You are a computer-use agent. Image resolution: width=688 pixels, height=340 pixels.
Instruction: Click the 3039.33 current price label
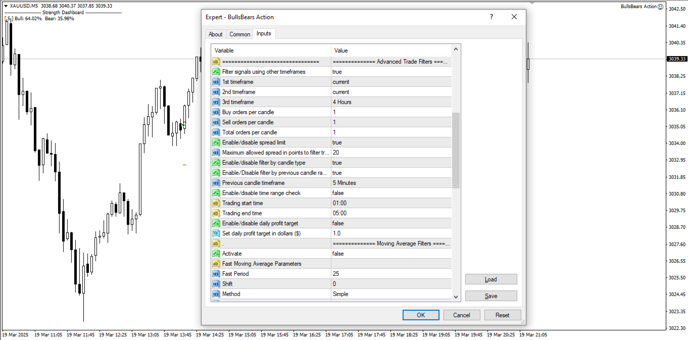[677, 59]
